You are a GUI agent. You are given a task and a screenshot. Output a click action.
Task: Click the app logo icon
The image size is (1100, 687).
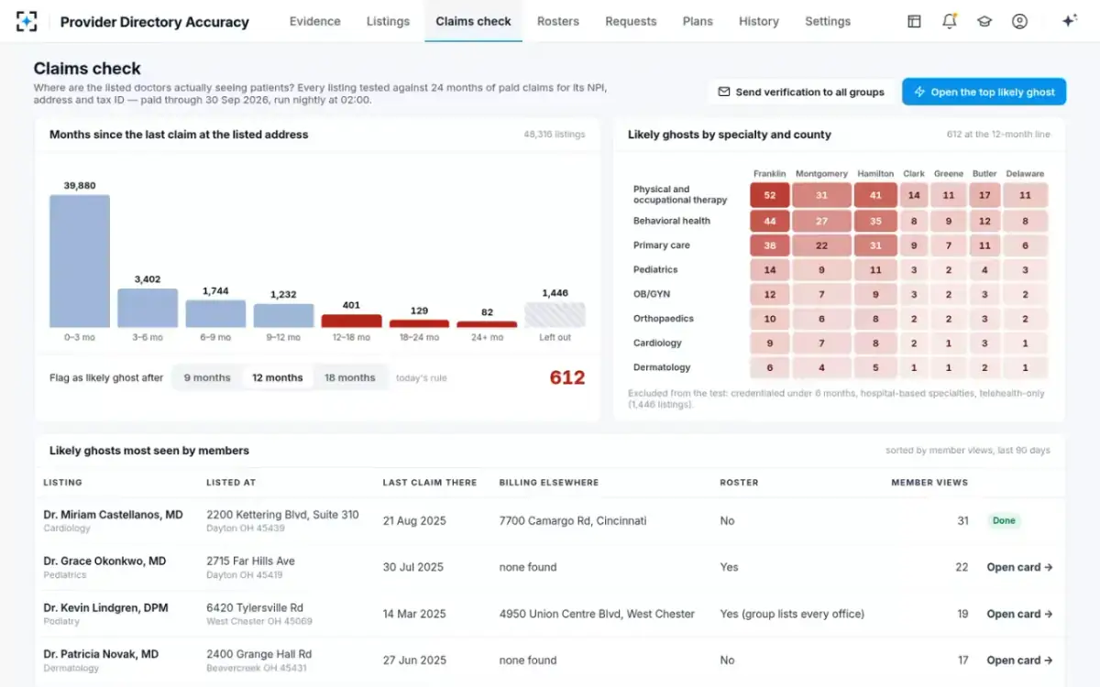[x=27, y=21]
